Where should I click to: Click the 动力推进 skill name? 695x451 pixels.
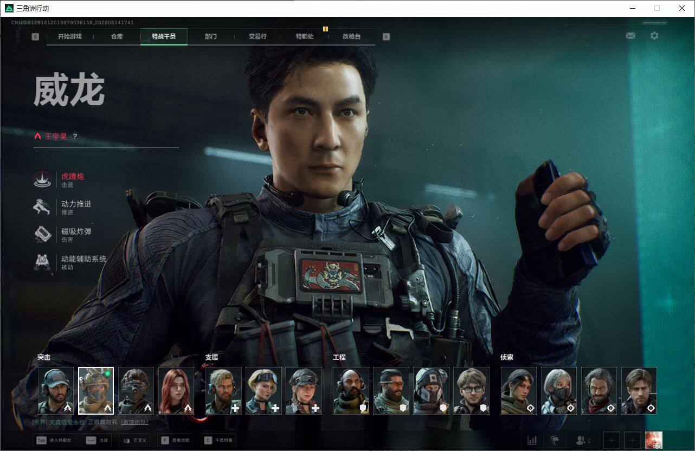click(x=76, y=204)
